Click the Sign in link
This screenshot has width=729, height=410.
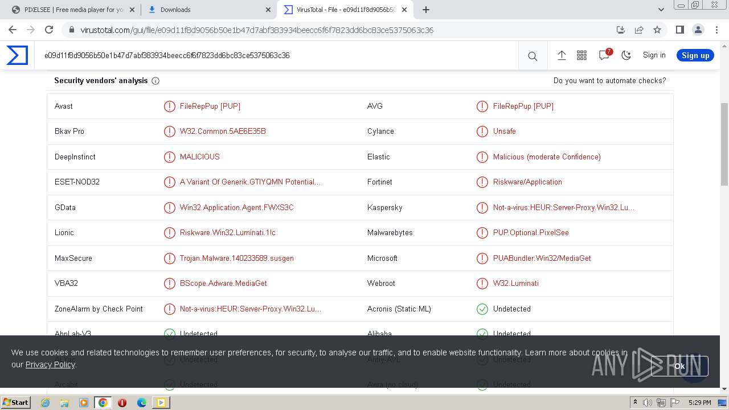(654, 55)
